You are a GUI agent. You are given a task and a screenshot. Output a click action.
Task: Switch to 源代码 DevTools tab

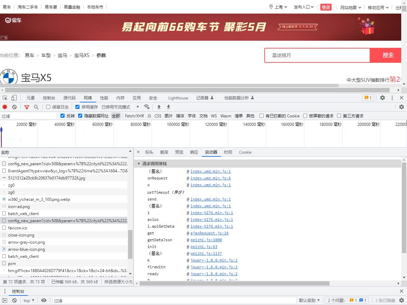click(69, 98)
